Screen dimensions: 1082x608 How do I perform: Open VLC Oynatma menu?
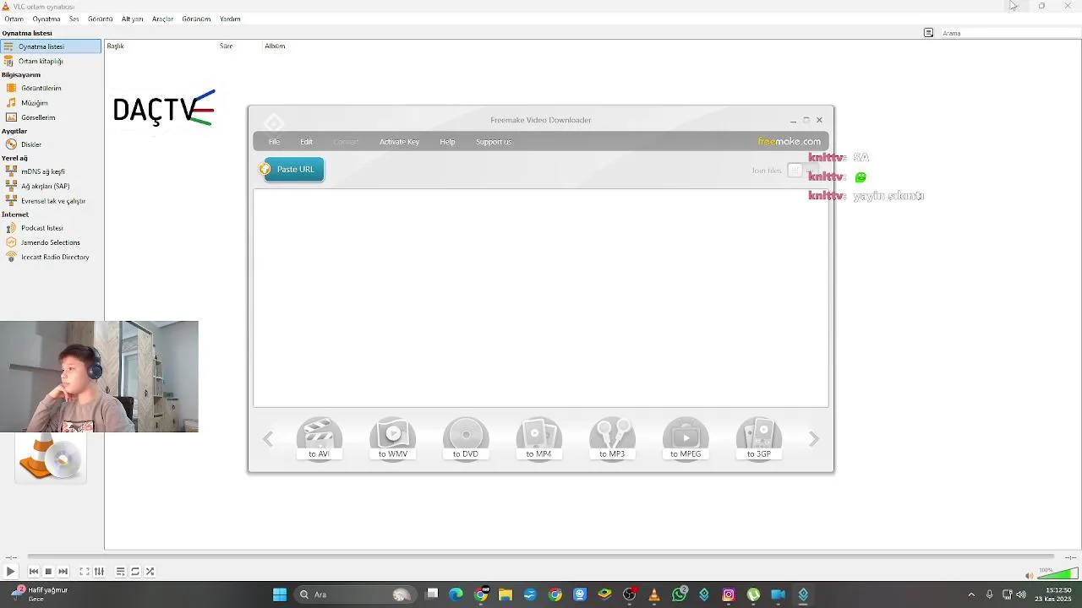click(x=46, y=19)
